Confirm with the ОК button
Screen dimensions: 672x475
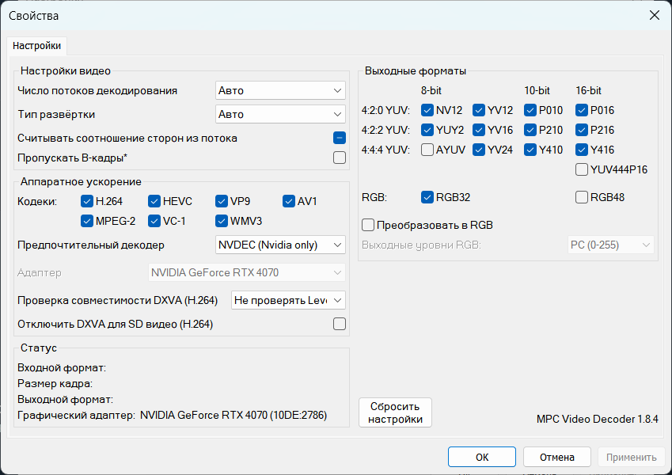482,457
